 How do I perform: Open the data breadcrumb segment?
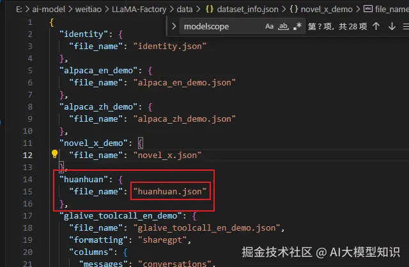pyautogui.click(x=185, y=10)
